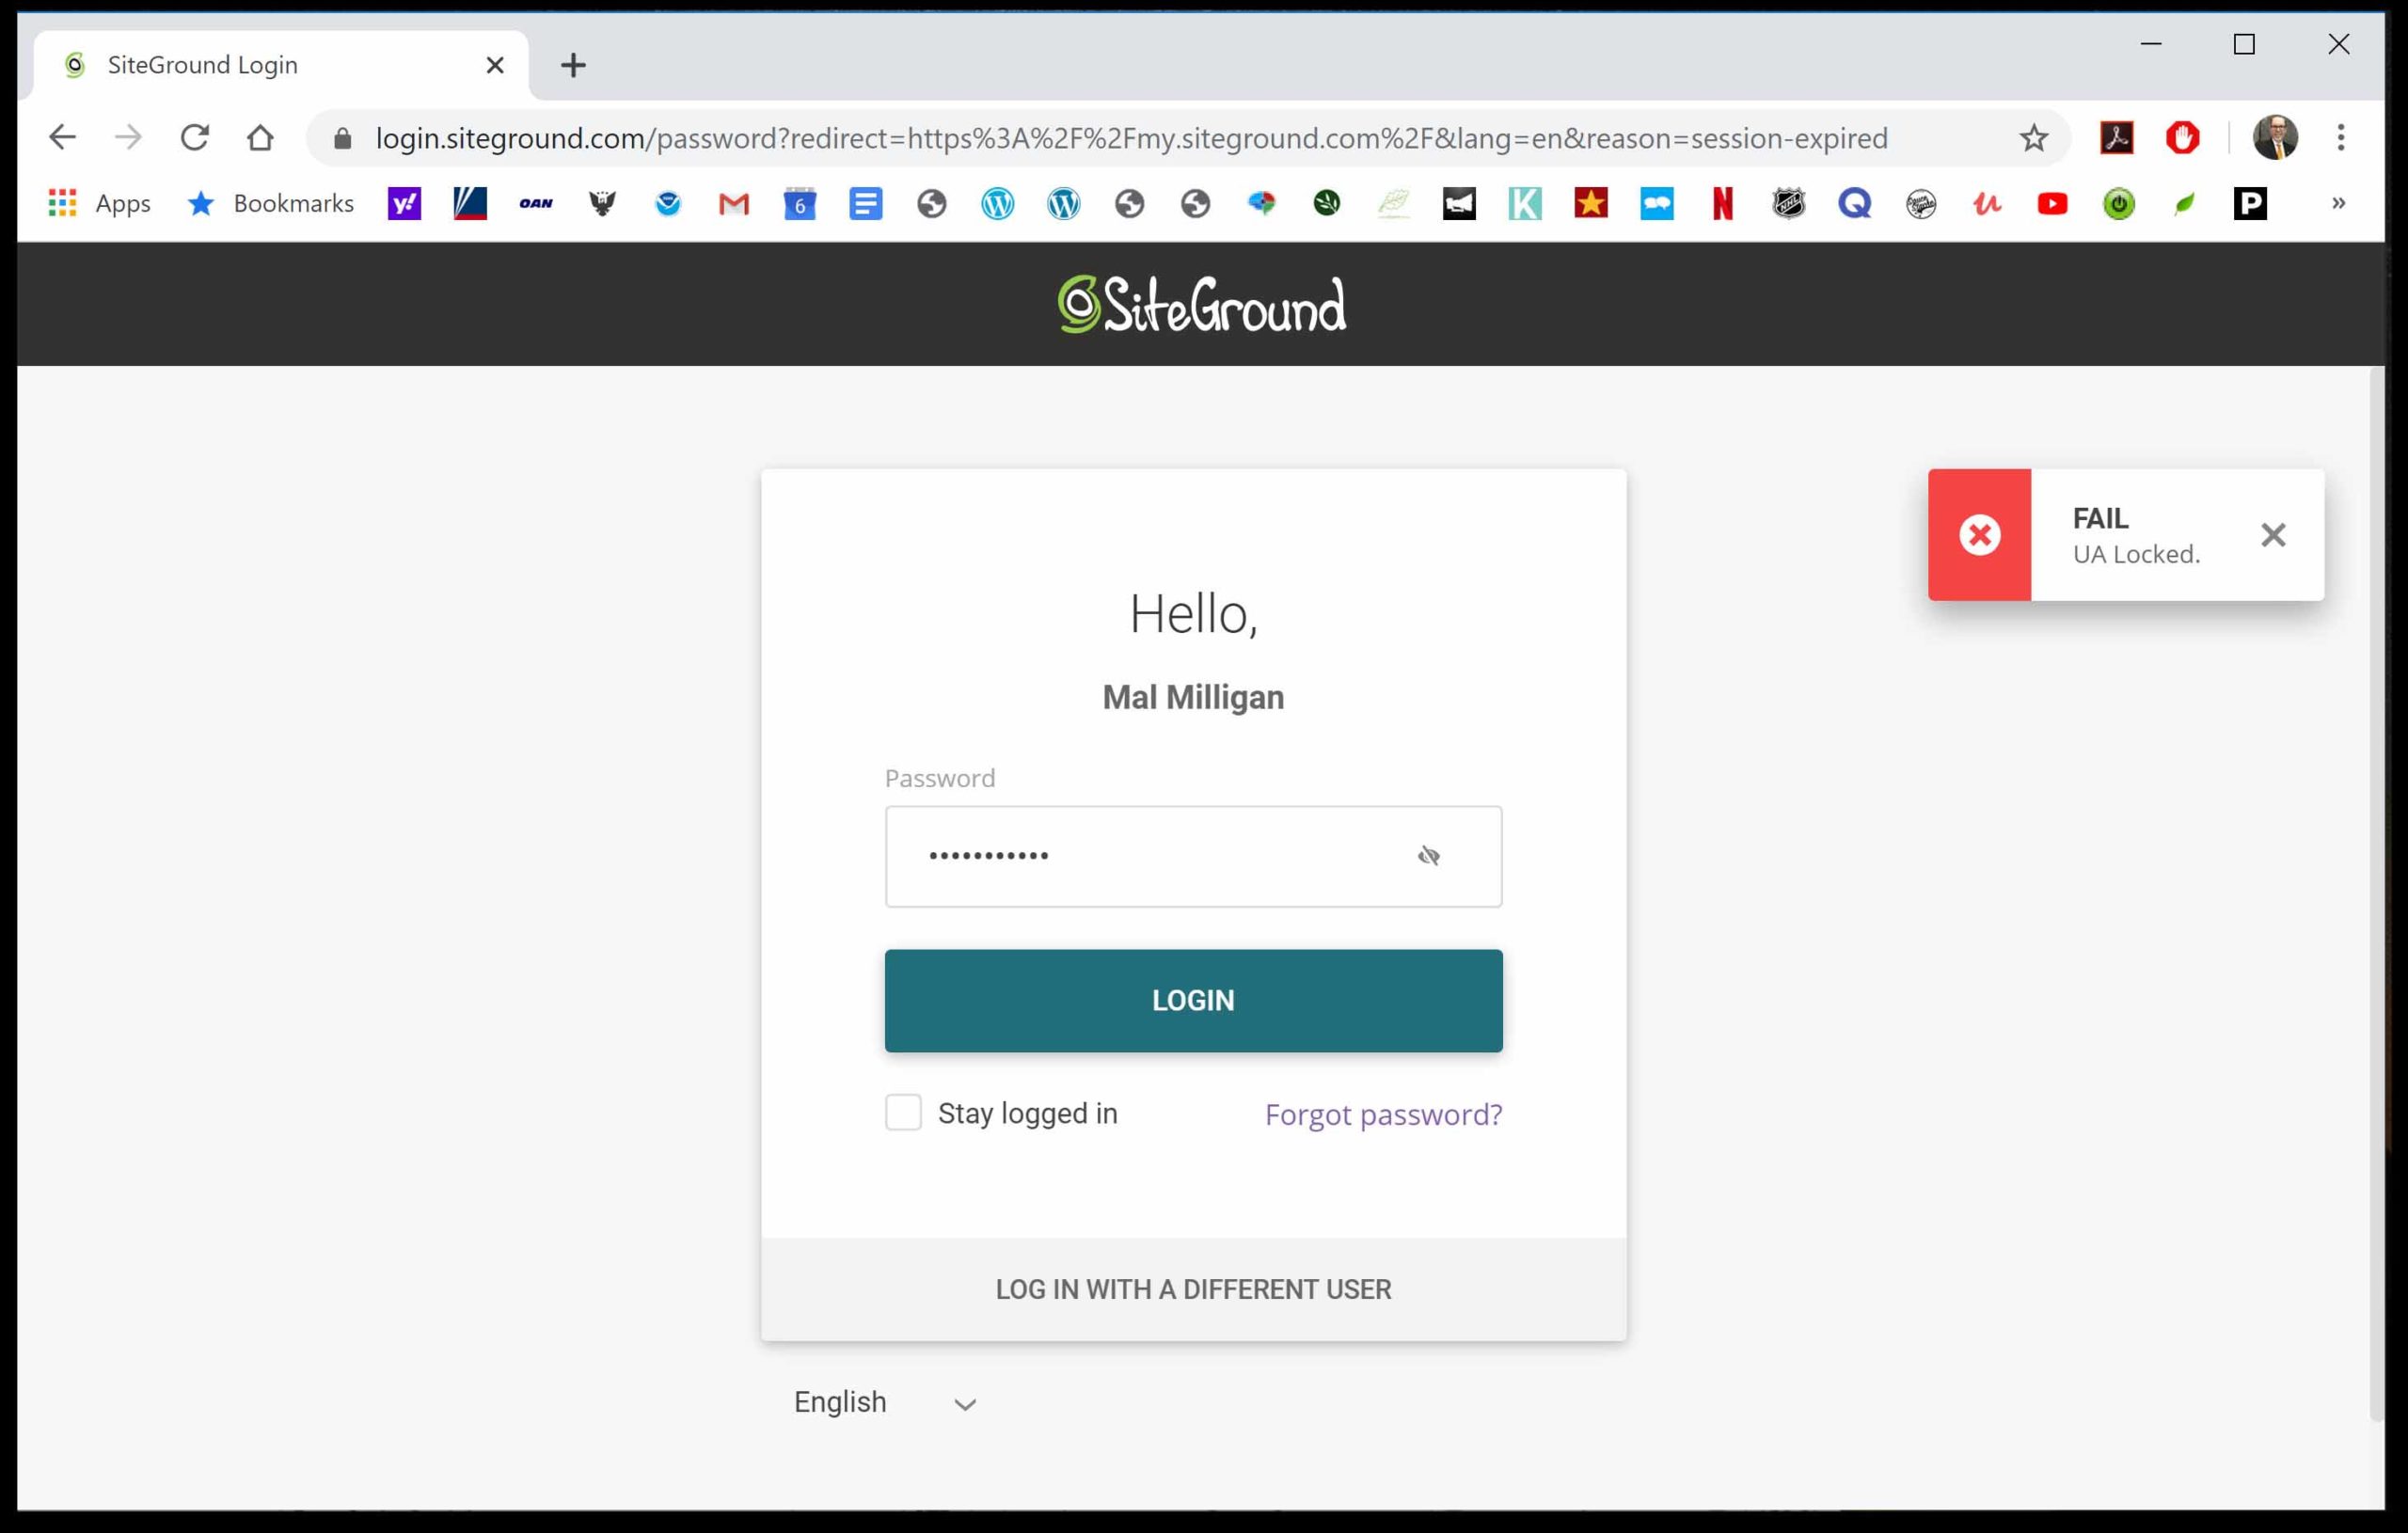This screenshot has height=1533, width=2408.
Task: Click the browser forward arrow
Action: pyautogui.click(x=128, y=137)
